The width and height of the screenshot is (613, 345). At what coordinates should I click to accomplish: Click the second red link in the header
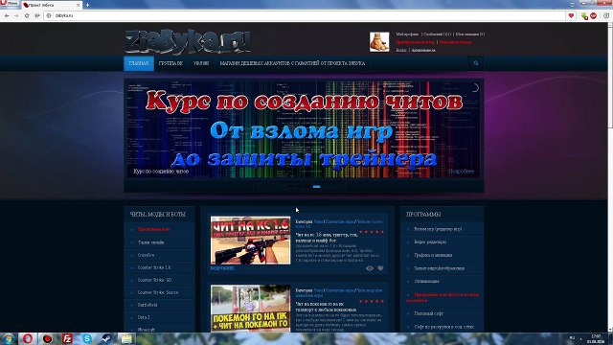pos(456,42)
